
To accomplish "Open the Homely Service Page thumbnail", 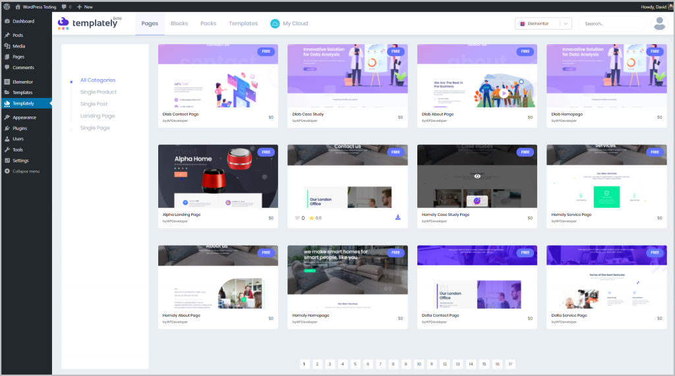I will [606, 176].
